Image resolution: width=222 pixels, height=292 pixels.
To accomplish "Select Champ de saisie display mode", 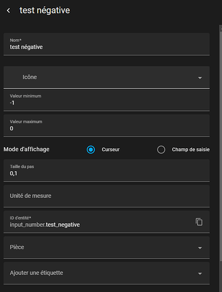I will [x=161, y=150].
